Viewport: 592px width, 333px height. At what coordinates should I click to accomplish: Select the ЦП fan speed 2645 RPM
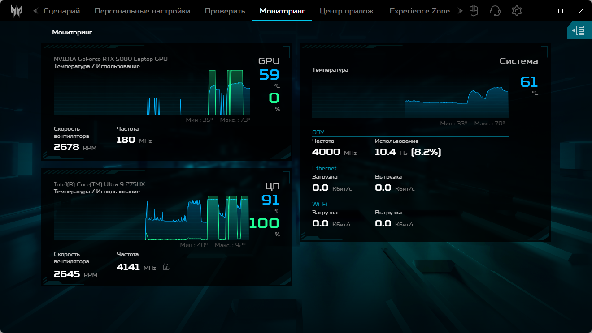[75, 274]
